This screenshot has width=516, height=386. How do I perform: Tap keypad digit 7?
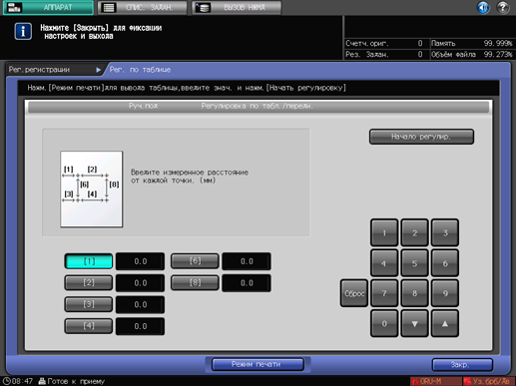[384, 293]
